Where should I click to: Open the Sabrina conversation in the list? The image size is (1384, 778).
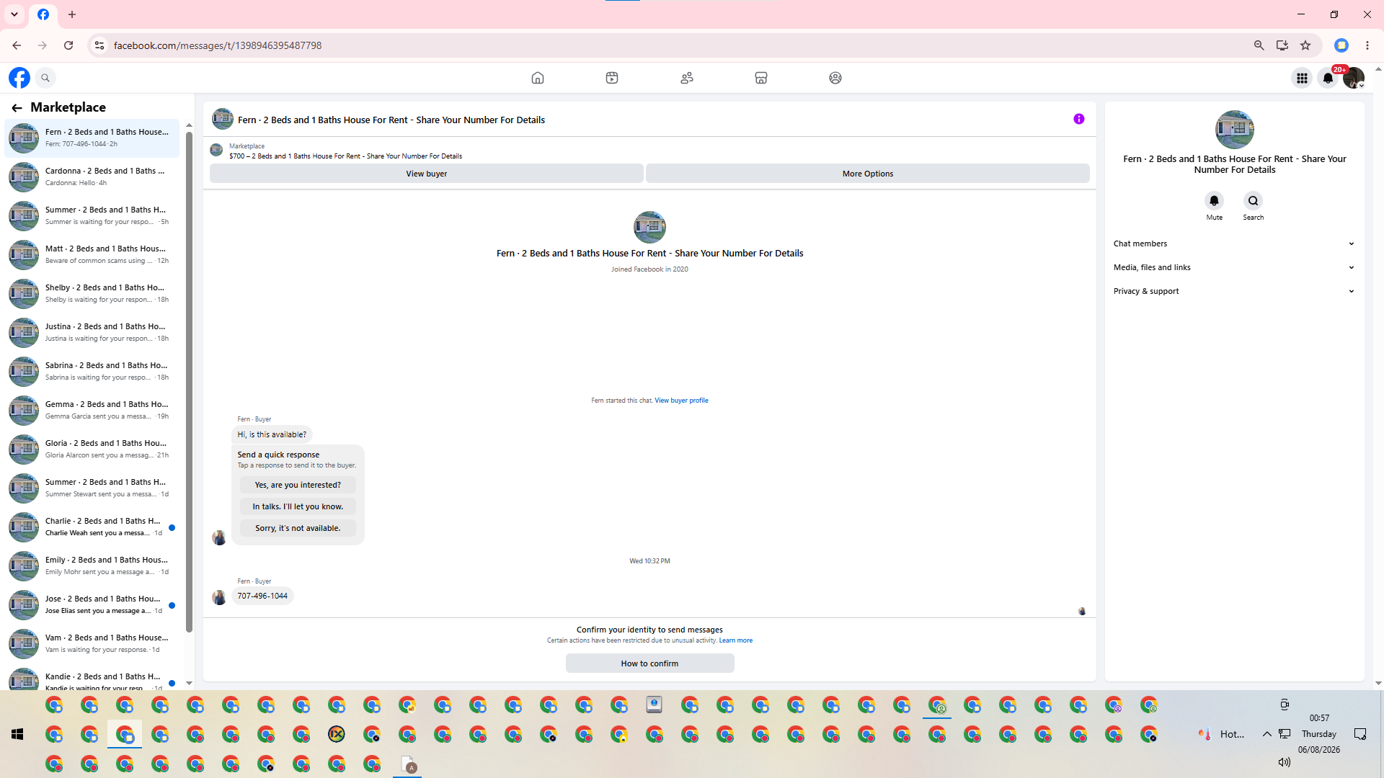(x=92, y=372)
